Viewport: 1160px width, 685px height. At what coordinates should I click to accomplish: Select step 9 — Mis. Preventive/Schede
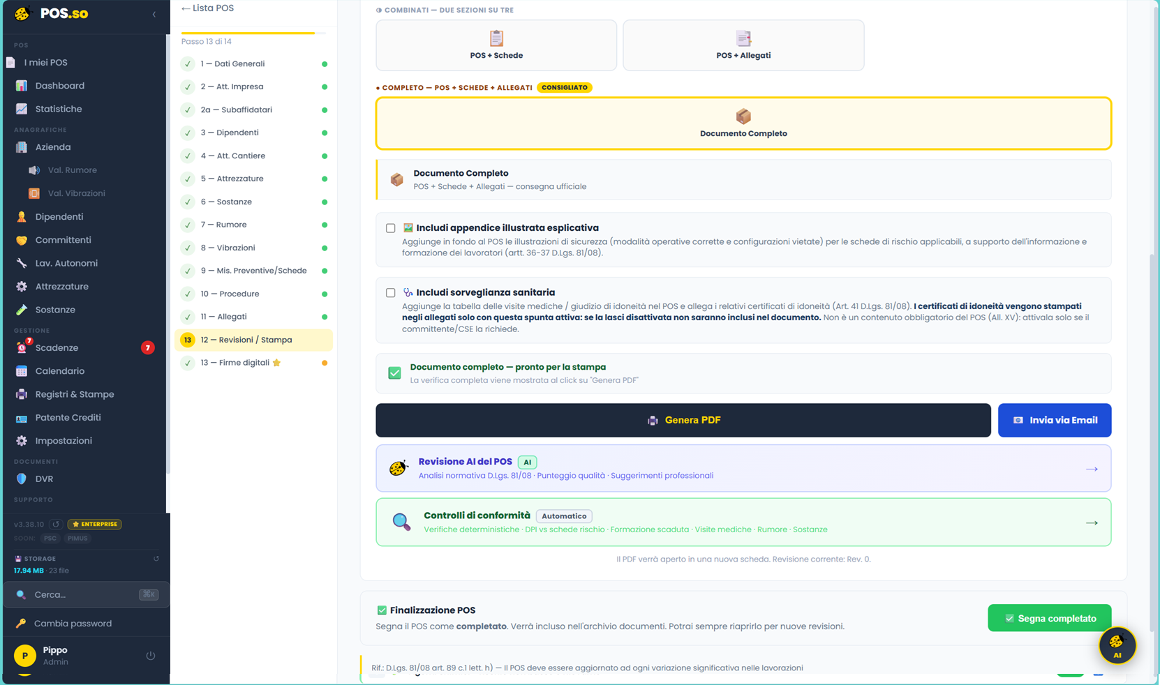coord(254,271)
